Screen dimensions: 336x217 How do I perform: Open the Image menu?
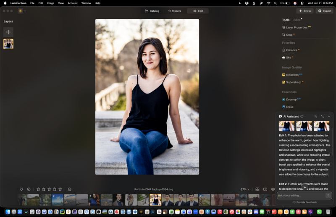pyautogui.click(x=50, y=3)
